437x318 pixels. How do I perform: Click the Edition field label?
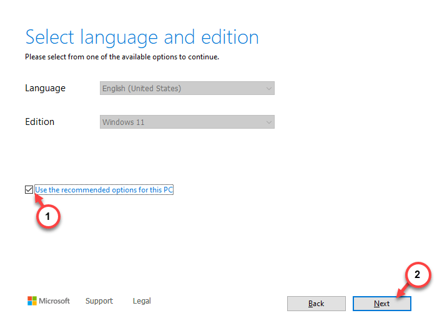point(39,122)
